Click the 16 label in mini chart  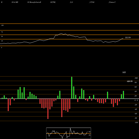pos(90,135)
